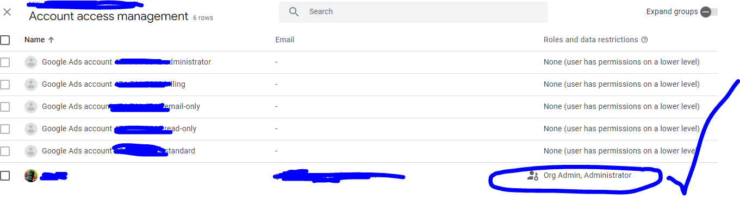Check the select-all checkbox in header

coord(5,40)
